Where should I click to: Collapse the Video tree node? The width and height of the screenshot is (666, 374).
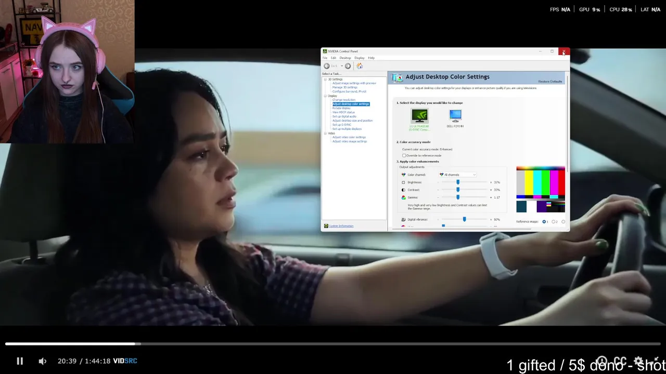point(325,133)
